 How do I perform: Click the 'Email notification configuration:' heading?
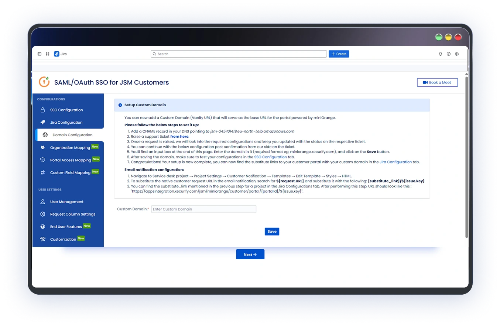coord(154,170)
